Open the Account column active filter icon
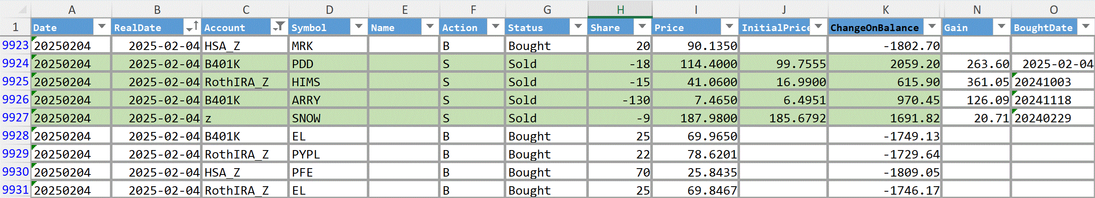 tap(279, 27)
